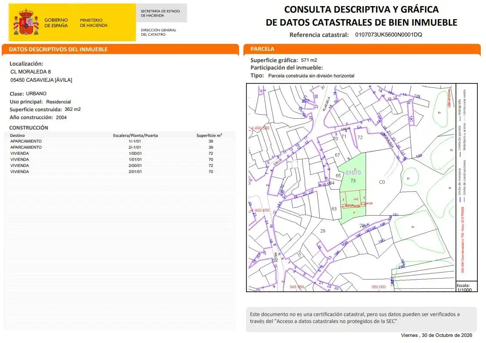Click 'Parcela construida sin división horizontal' text
This screenshot has width=486, height=343.
point(311,76)
